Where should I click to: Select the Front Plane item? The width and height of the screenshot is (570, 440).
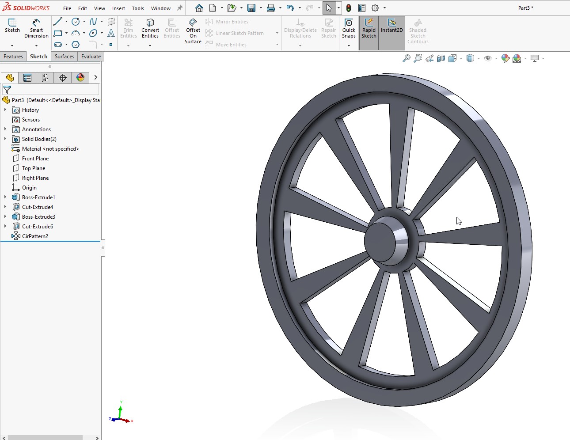[x=35, y=159]
